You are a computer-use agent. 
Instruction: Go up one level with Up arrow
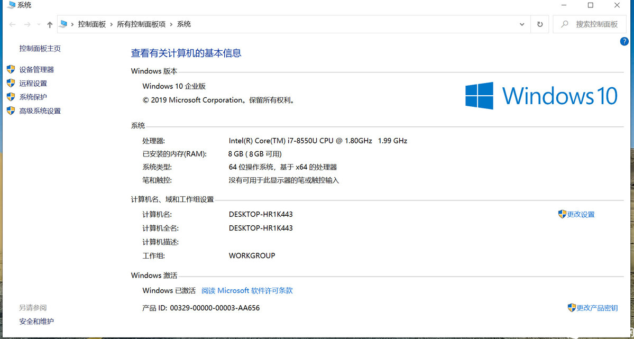click(50, 25)
